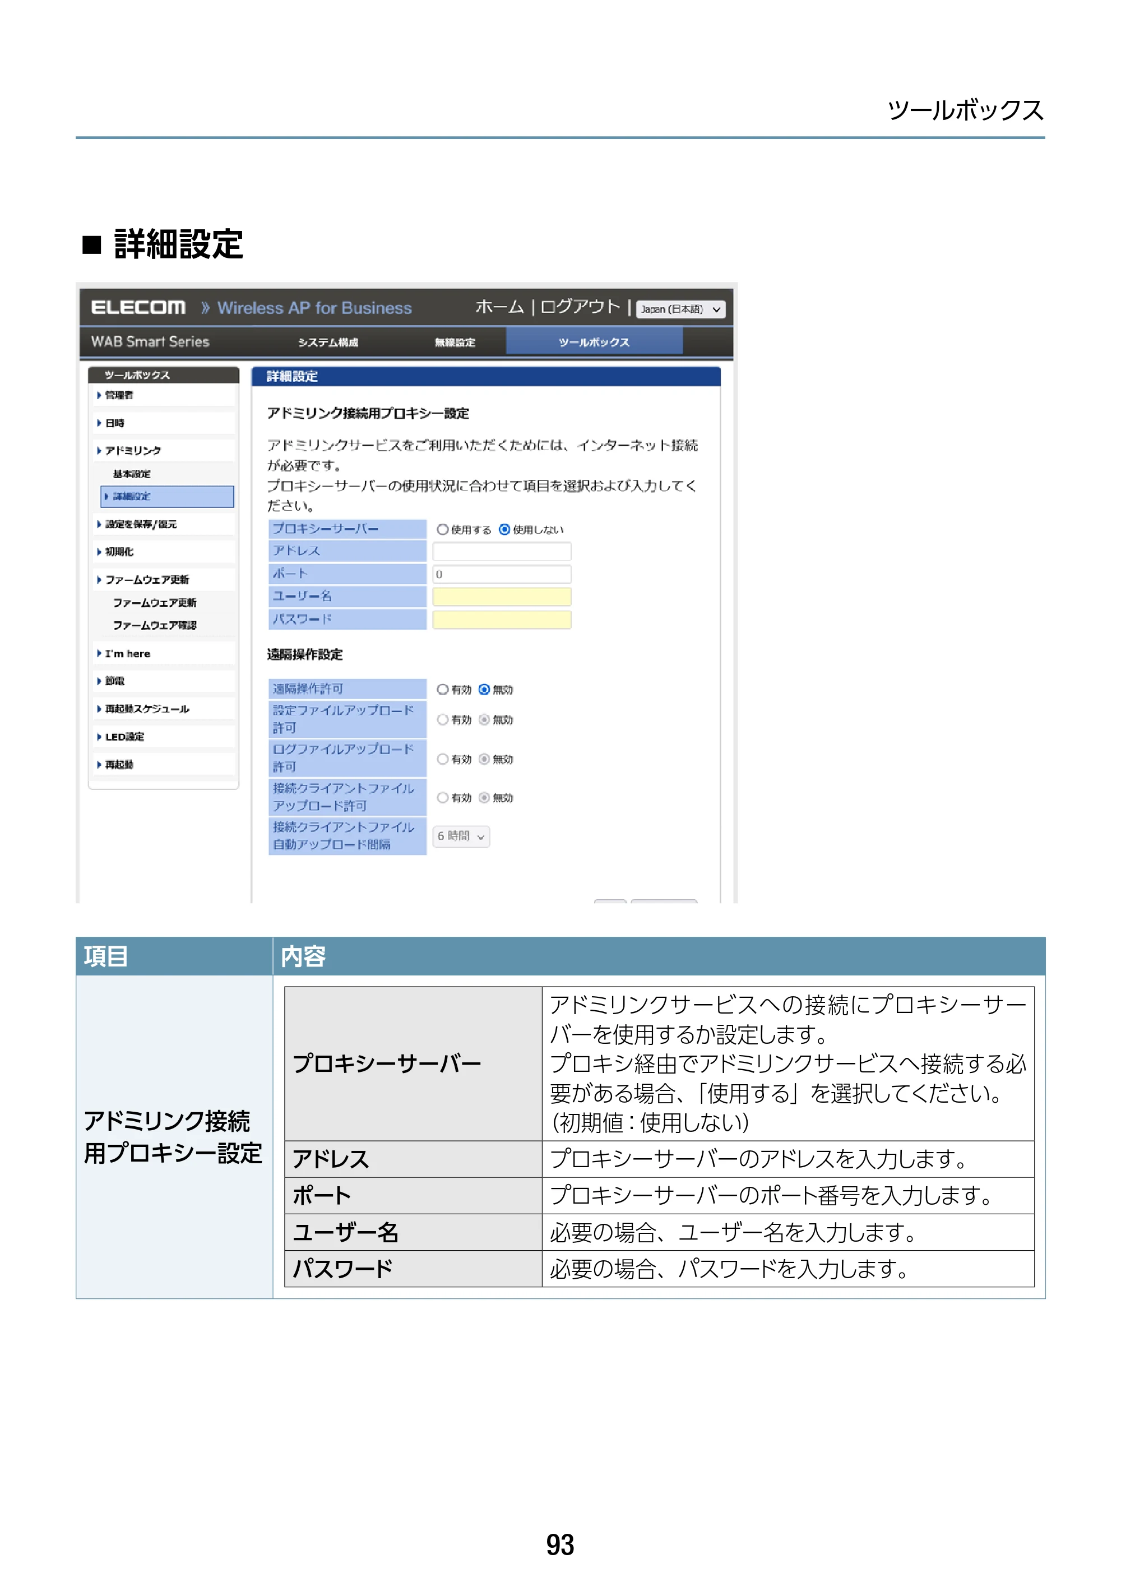Open the ファームウェア確認 sub-item
This screenshot has width=1121, height=1591.
point(155,625)
